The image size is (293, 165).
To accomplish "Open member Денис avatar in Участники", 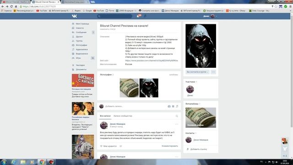I will [x=190, y=89].
